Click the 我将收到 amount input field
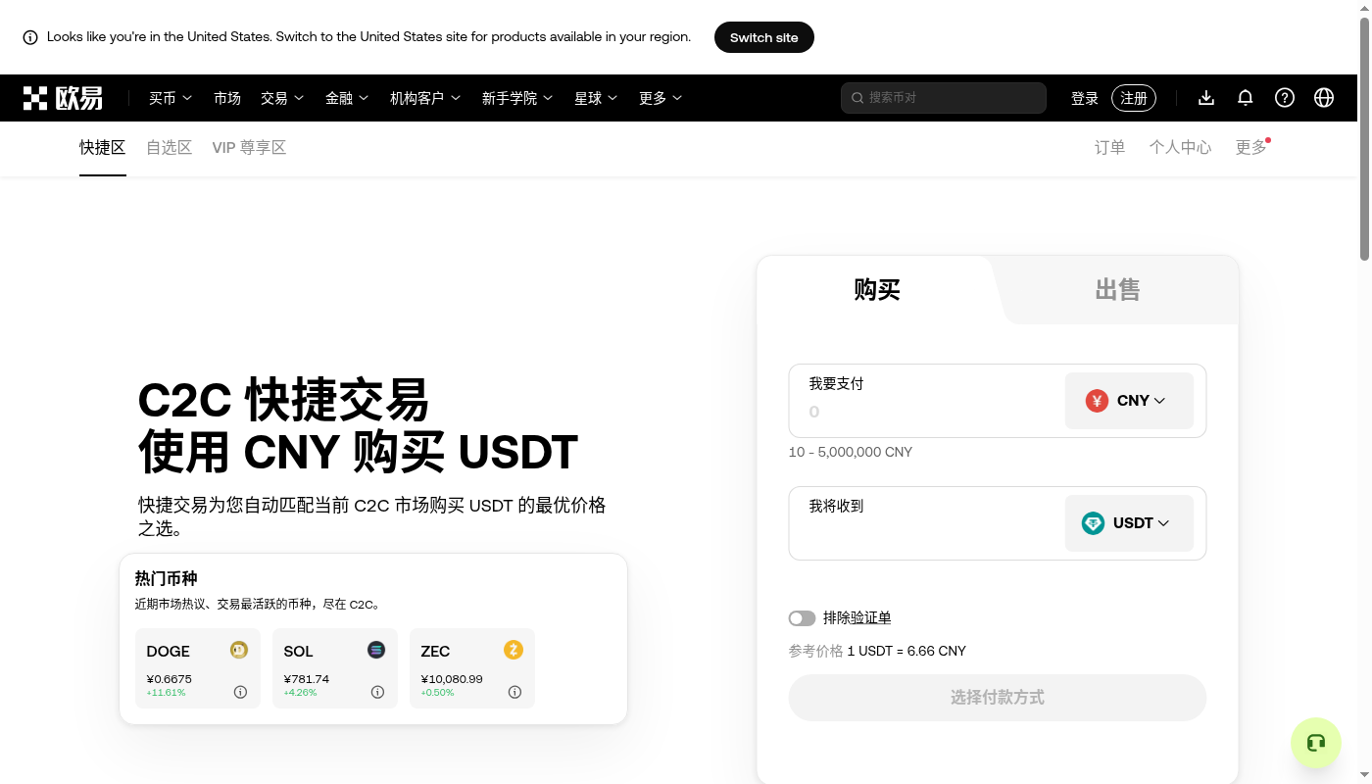 tap(926, 533)
